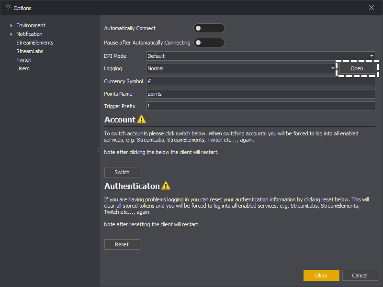This screenshot has height=287, width=383.
Task: Select StreamElements in the options tree
Action: pyautogui.click(x=35, y=43)
